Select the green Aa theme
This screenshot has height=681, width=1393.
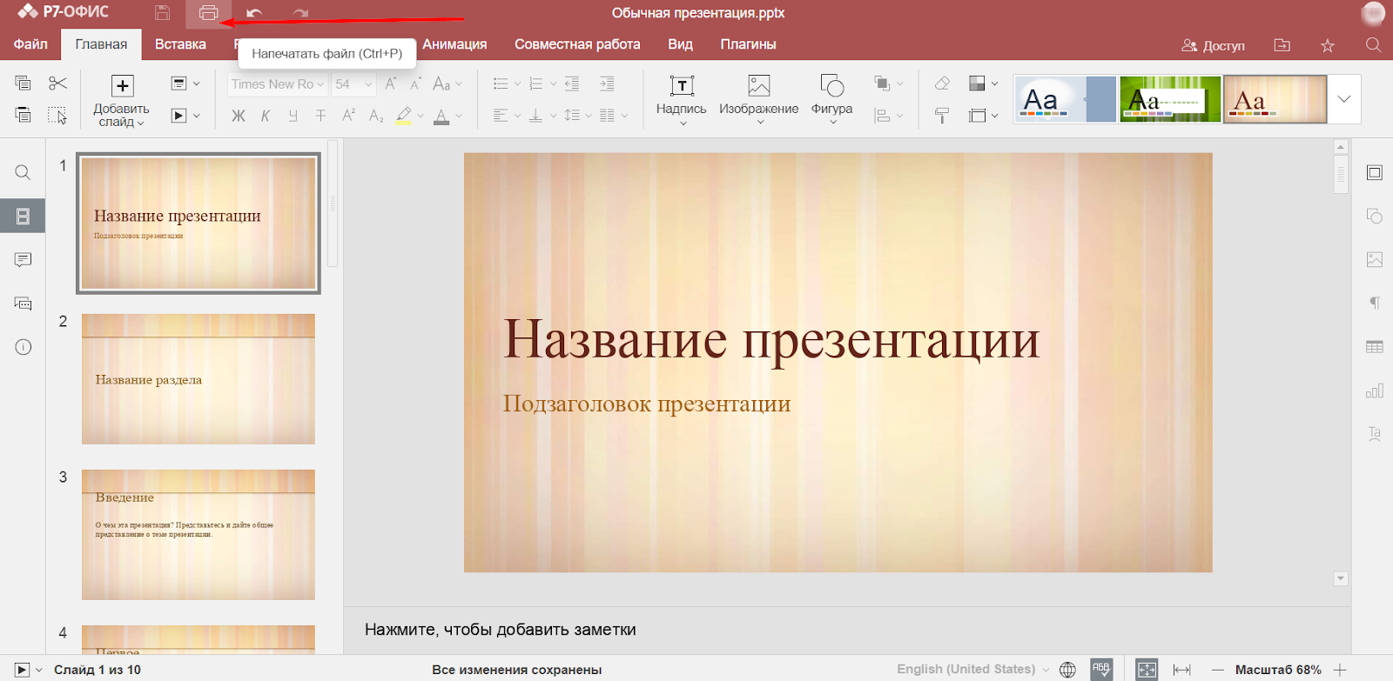pos(1170,98)
